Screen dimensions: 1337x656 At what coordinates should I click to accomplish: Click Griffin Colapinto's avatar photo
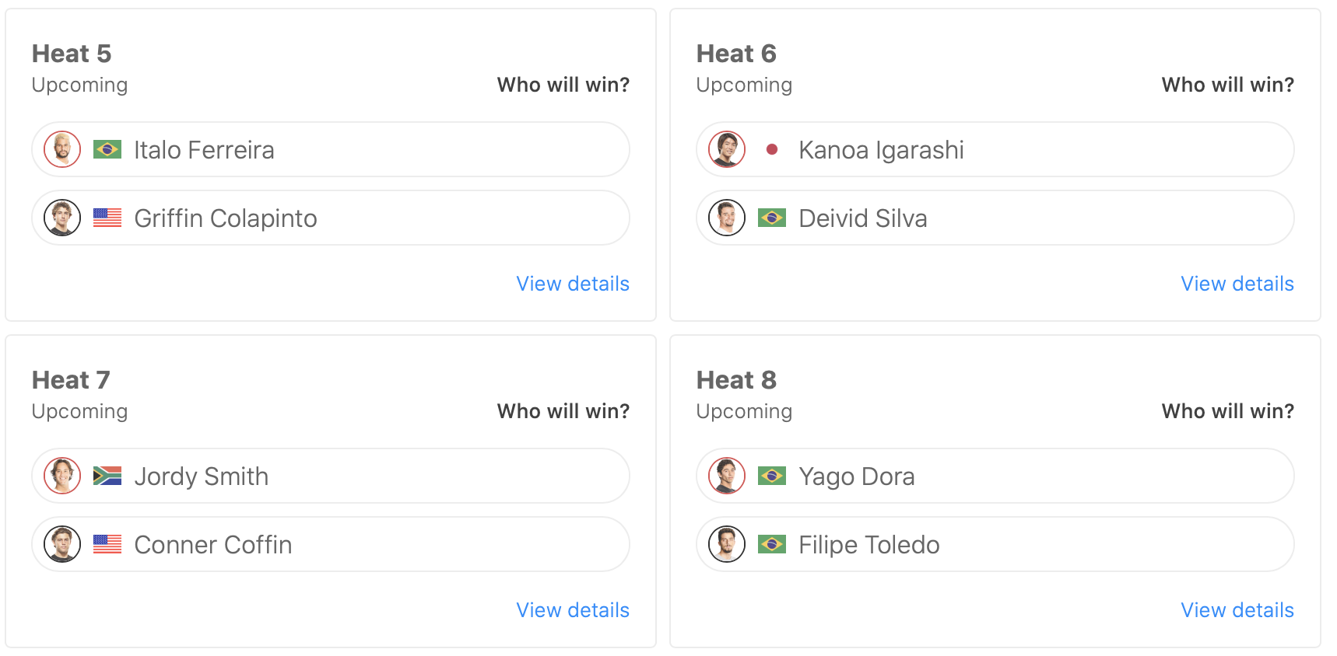click(x=62, y=218)
